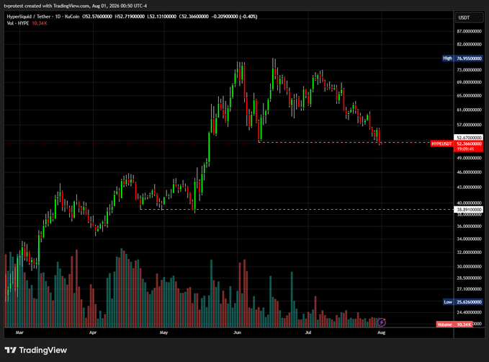Click the Mar label on time axis
This screenshot has width=489, height=362.
19,332
